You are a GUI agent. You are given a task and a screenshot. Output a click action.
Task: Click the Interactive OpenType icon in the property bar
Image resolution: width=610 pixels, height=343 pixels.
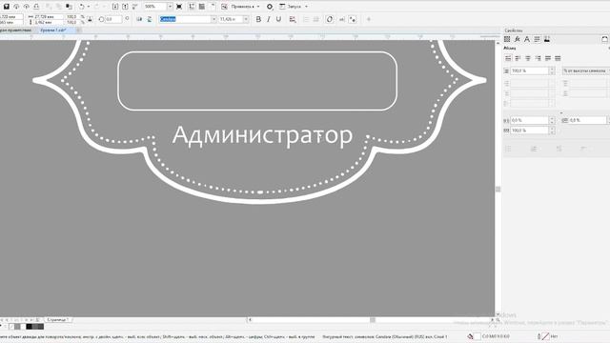(353, 19)
